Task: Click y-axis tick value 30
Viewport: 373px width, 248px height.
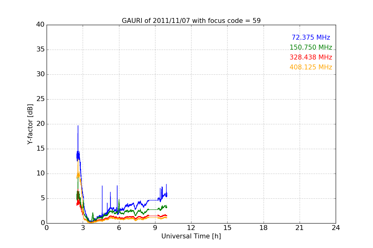Action: coord(40,74)
